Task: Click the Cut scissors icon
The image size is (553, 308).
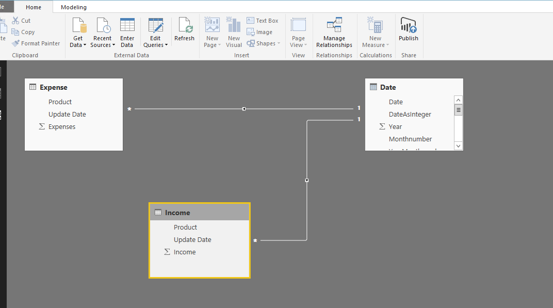Action: coord(15,21)
